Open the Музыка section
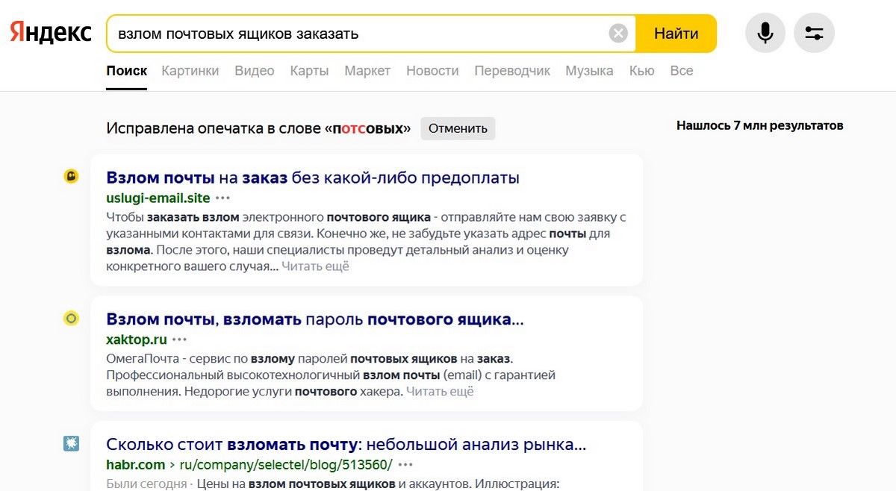Viewport: 896px width, 491px height. (x=589, y=71)
